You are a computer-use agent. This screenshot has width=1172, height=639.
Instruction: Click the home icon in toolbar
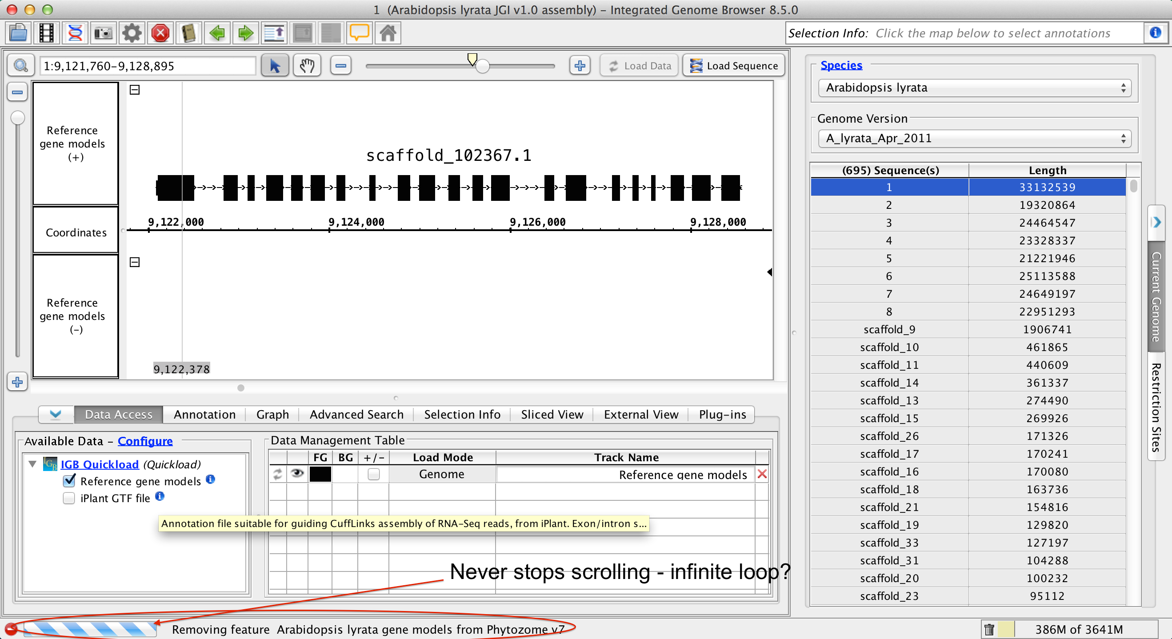pos(388,33)
